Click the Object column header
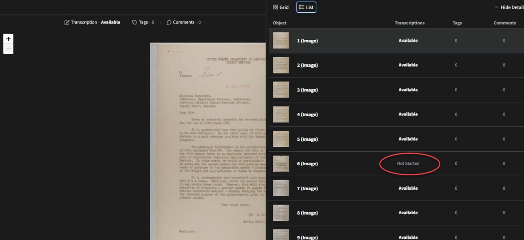The width and height of the screenshot is (524, 240). [279, 23]
